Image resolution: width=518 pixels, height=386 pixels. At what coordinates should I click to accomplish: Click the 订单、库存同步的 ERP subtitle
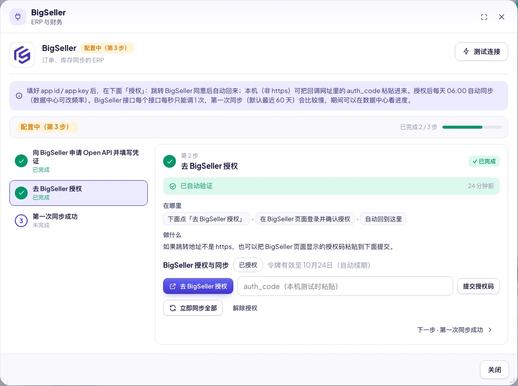click(73, 60)
